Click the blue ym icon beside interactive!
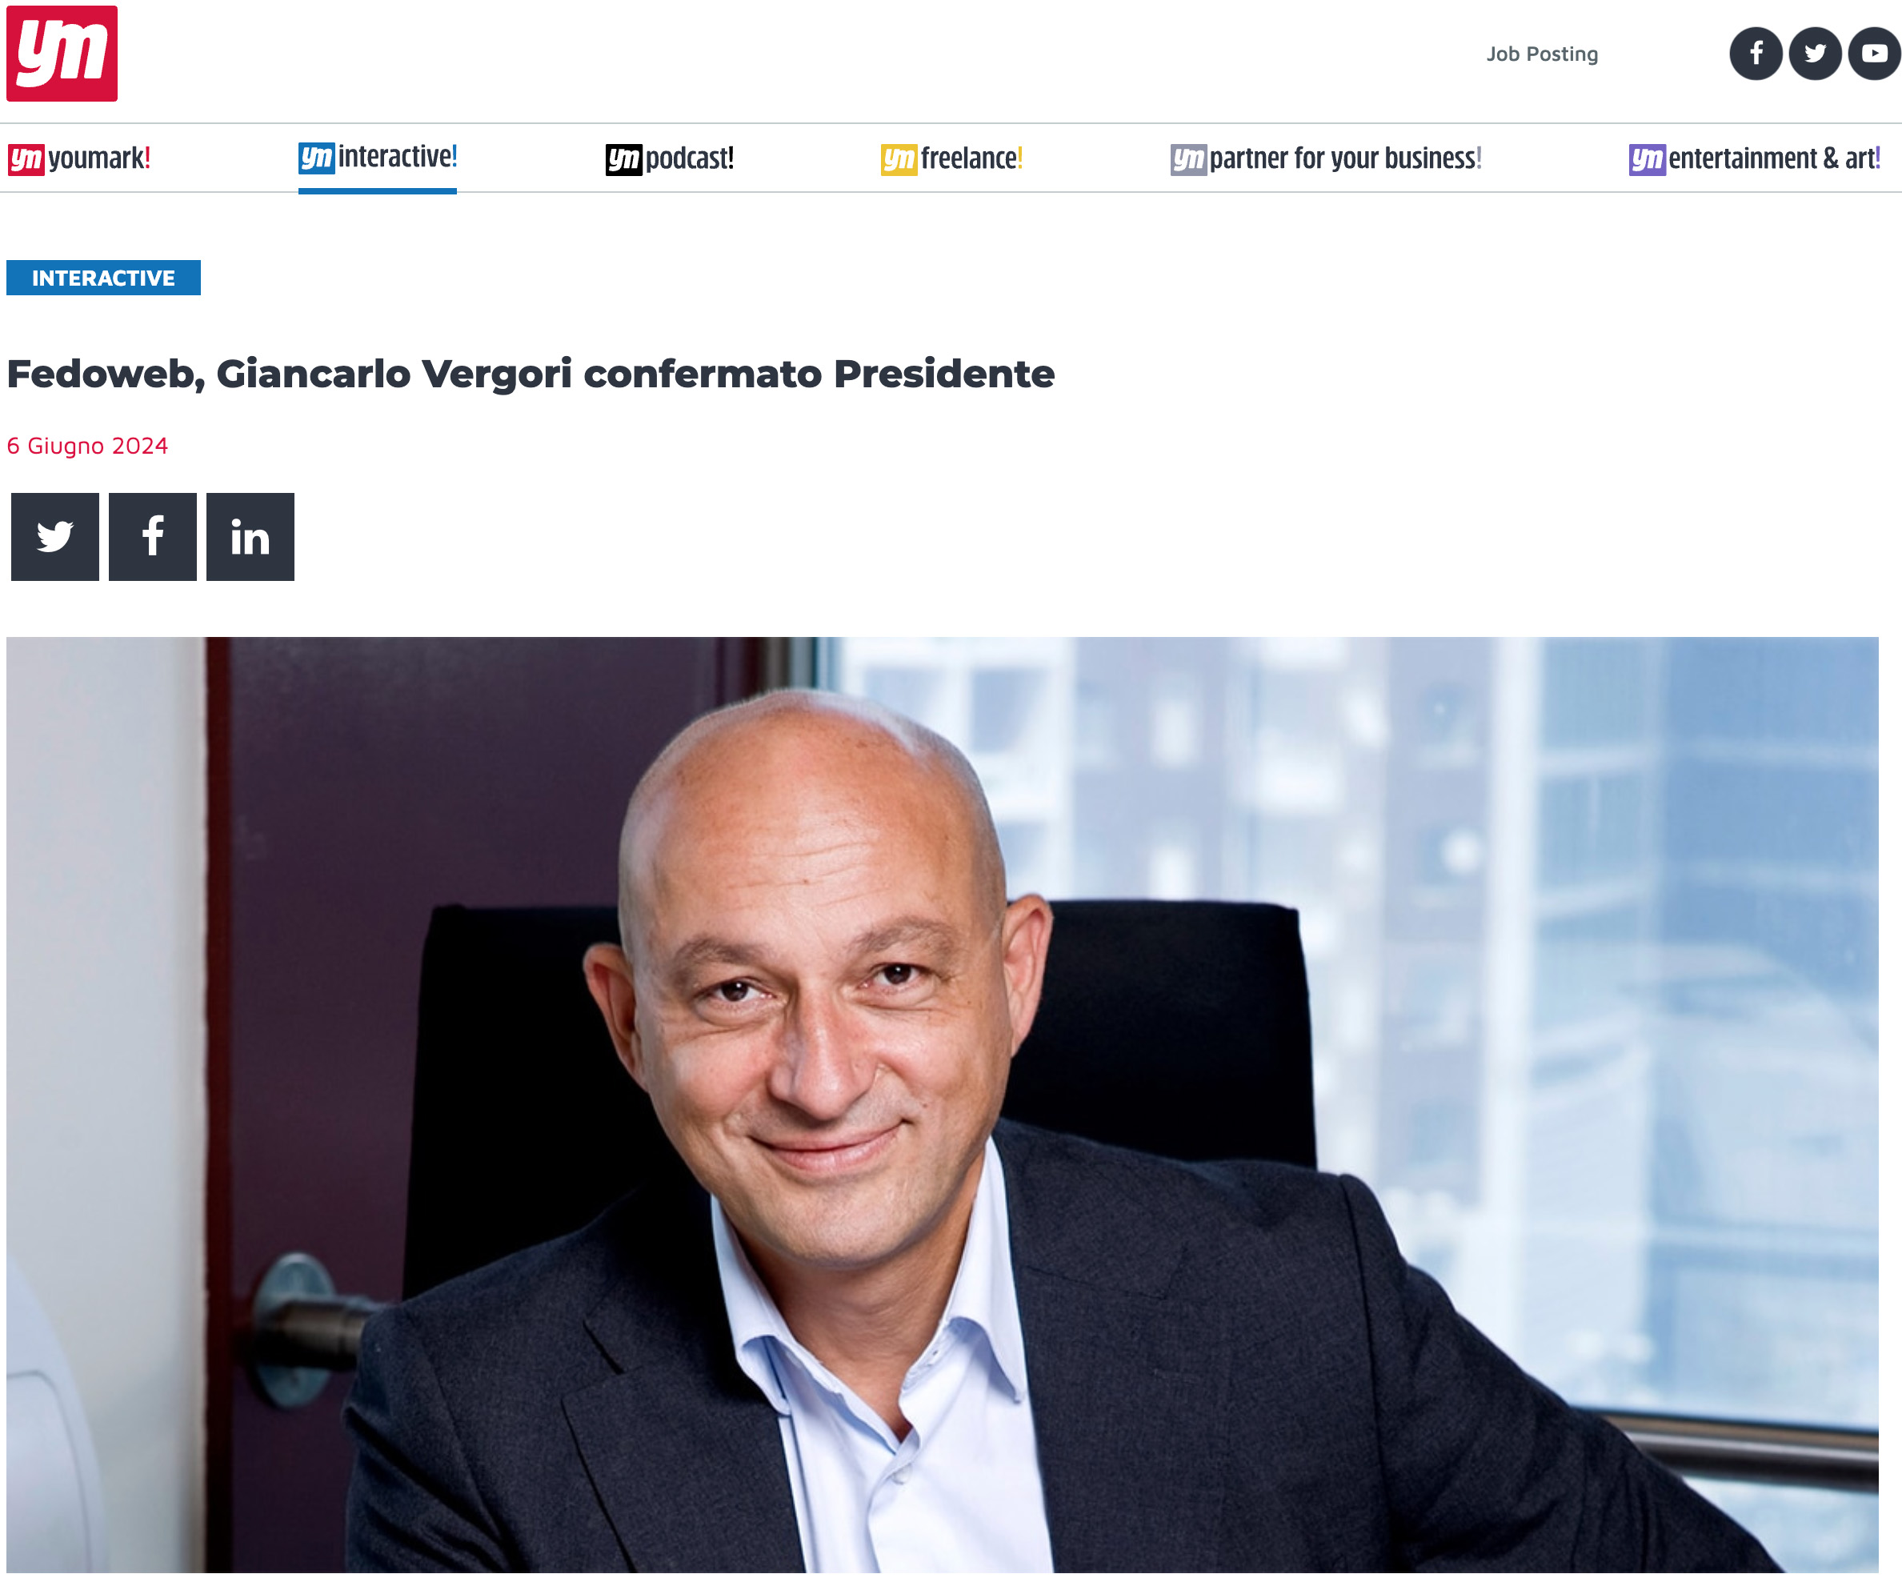1902x1594 pixels. click(x=316, y=158)
